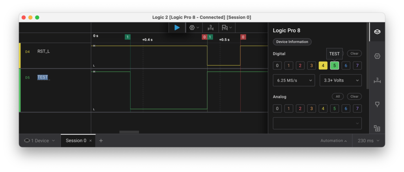This screenshot has height=172, width=404.
Task: Click the toolbar analyzer hexagon icon
Action: [x=195, y=27]
